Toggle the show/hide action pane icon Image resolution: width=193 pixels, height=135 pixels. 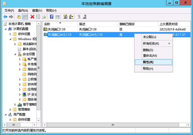(x=58, y=17)
